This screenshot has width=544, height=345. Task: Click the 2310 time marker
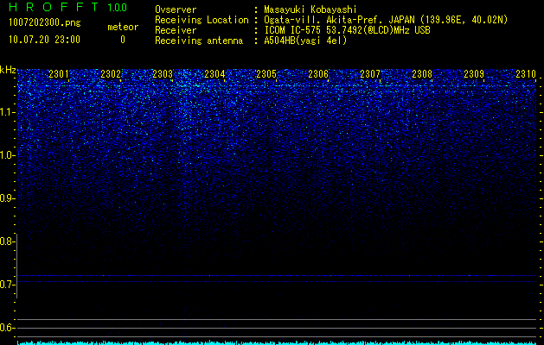[x=526, y=73]
